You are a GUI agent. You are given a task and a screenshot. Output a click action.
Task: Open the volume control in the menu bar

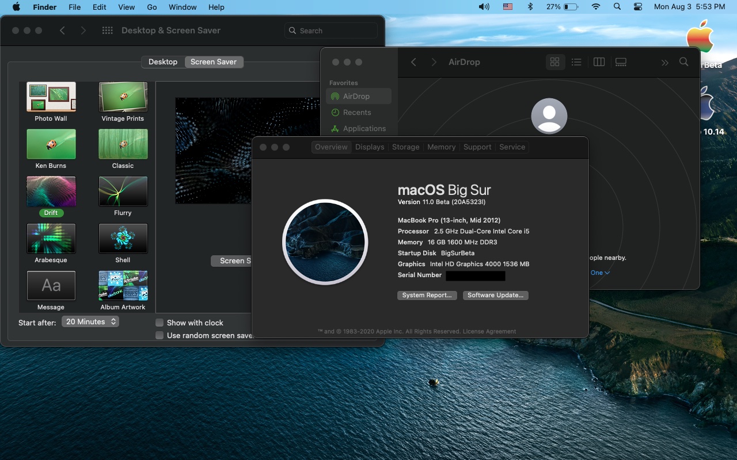click(x=484, y=7)
